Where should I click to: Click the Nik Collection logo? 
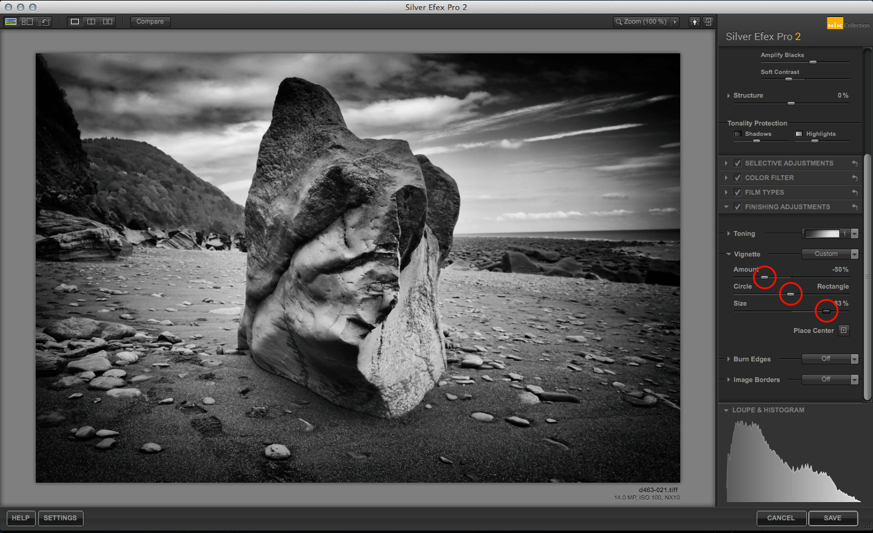point(848,24)
